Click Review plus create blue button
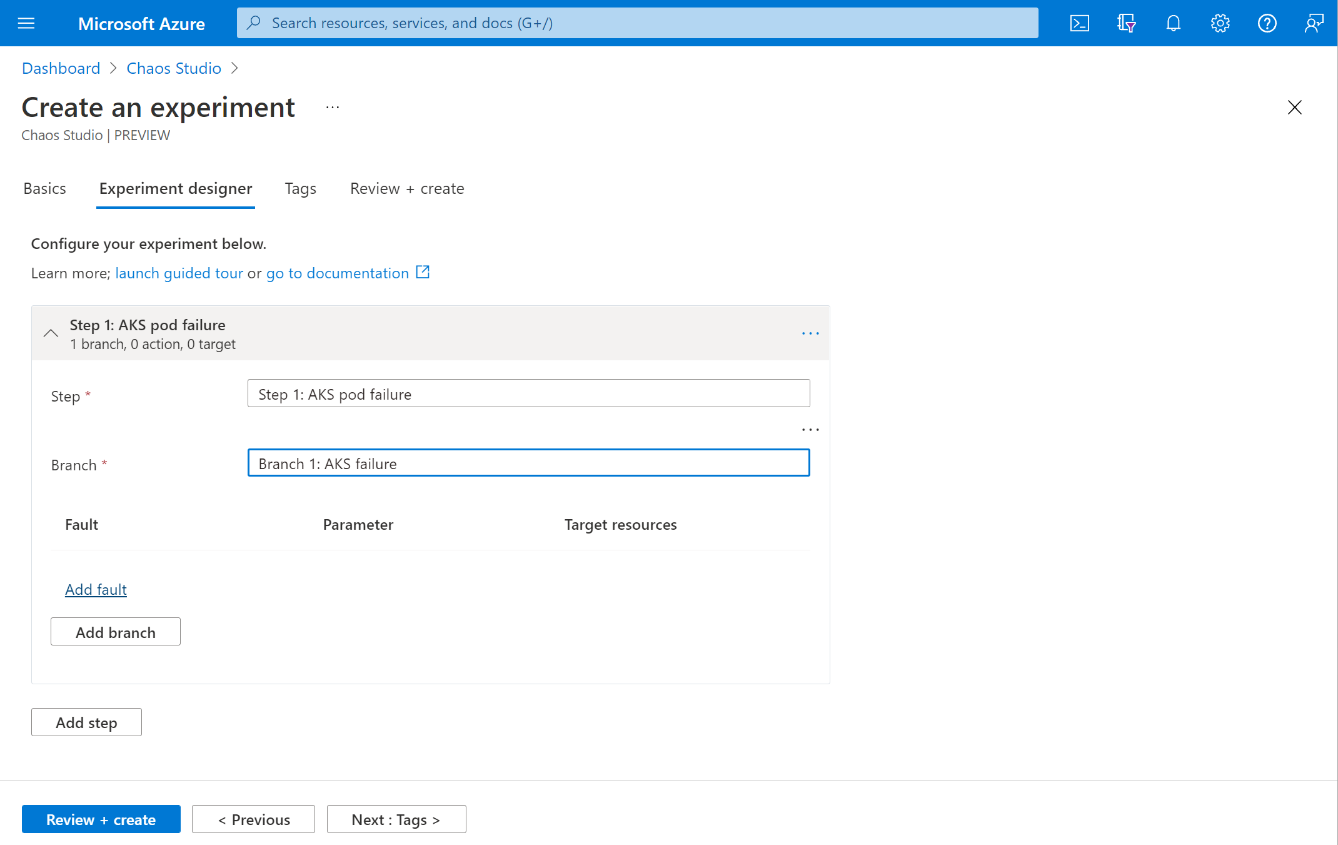 [100, 819]
